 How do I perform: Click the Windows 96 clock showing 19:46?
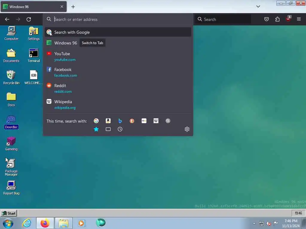(x=298, y=213)
